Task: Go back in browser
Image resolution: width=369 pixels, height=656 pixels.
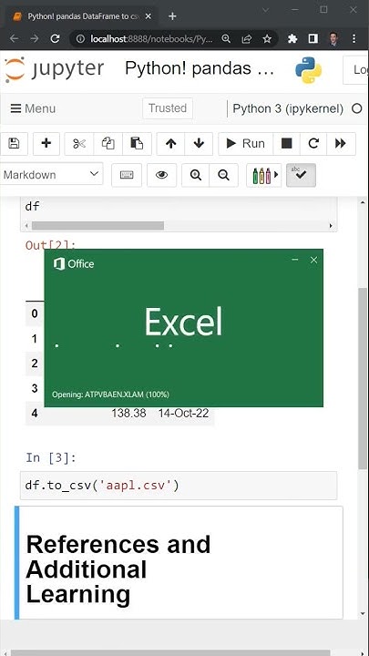Action: tap(14, 39)
